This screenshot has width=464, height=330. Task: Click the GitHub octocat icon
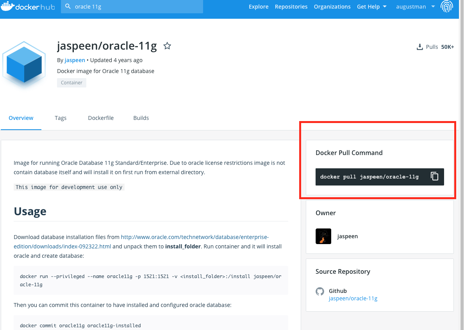[320, 291]
